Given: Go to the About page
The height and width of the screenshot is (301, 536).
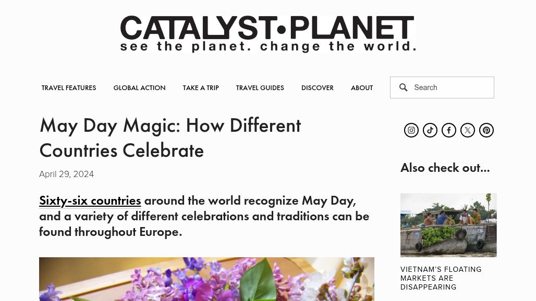Looking at the screenshot, I should pyautogui.click(x=361, y=88).
